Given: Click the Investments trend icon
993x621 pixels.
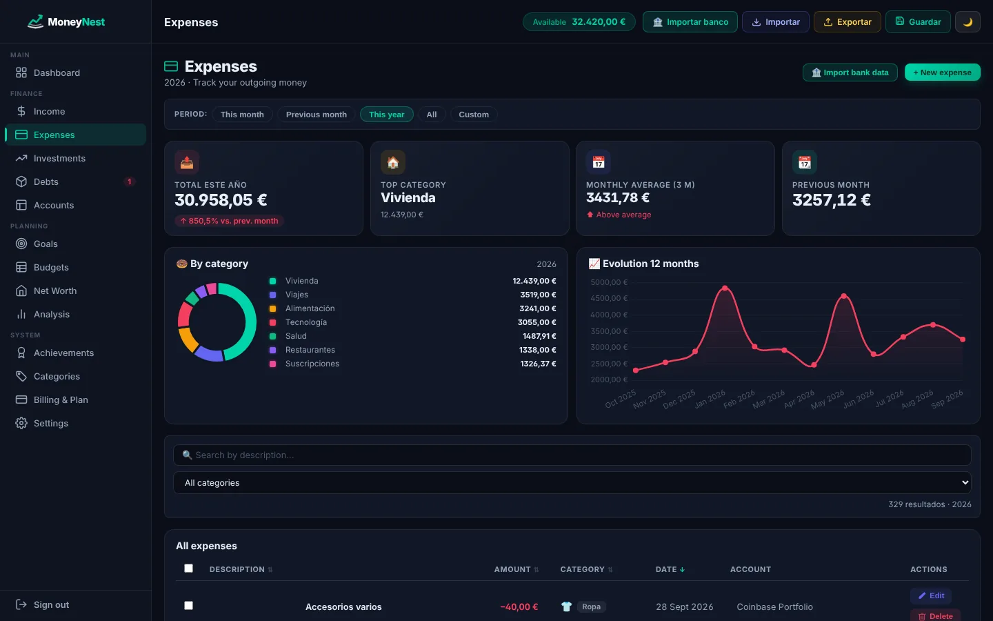Looking at the screenshot, I should pos(21,158).
